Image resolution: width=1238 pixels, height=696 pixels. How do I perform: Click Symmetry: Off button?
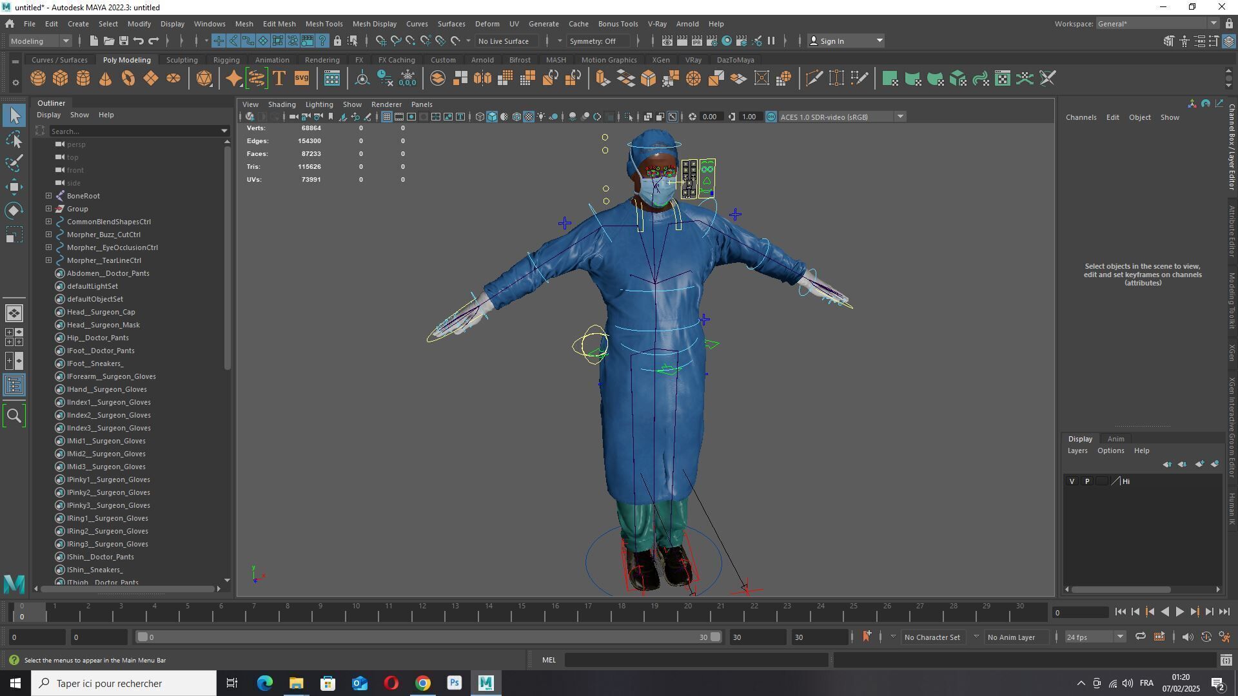coord(600,41)
